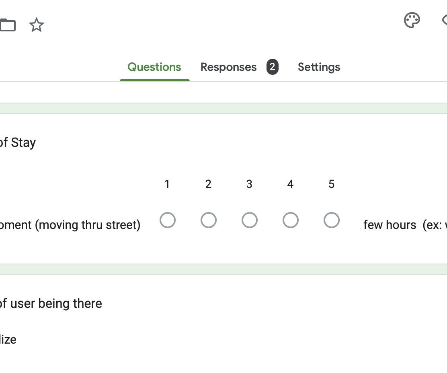Star this form
The image size is (447, 373).
pos(37,25)
